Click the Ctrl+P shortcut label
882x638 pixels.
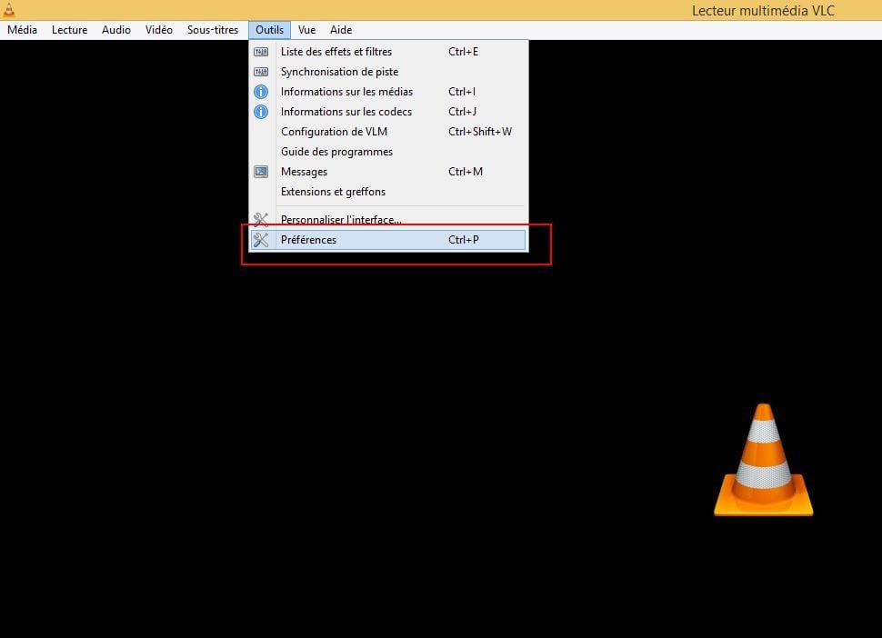pyautogui.click(x=464, y=240)
